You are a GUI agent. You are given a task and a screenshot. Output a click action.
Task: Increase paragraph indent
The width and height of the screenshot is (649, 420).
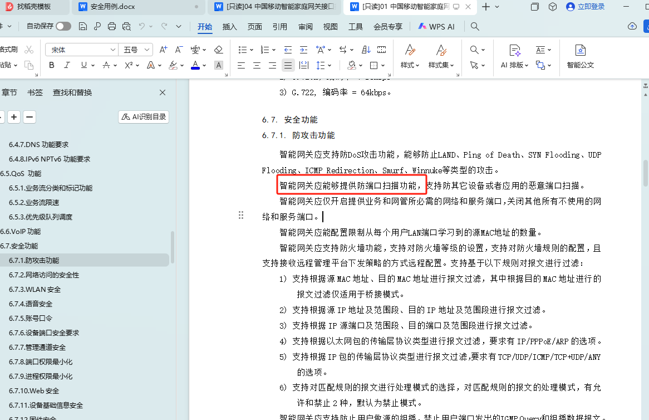pos(303,50)
